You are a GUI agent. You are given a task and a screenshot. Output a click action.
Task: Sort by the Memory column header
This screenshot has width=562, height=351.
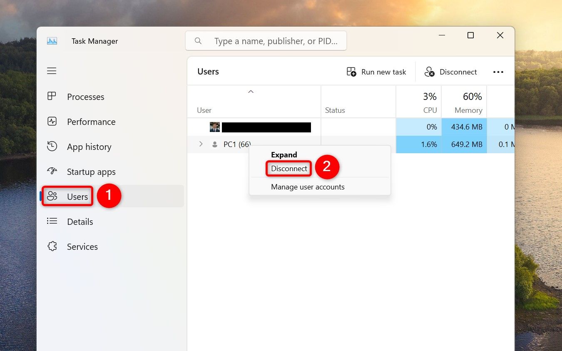pyautogui.click(x=464, y=102)
